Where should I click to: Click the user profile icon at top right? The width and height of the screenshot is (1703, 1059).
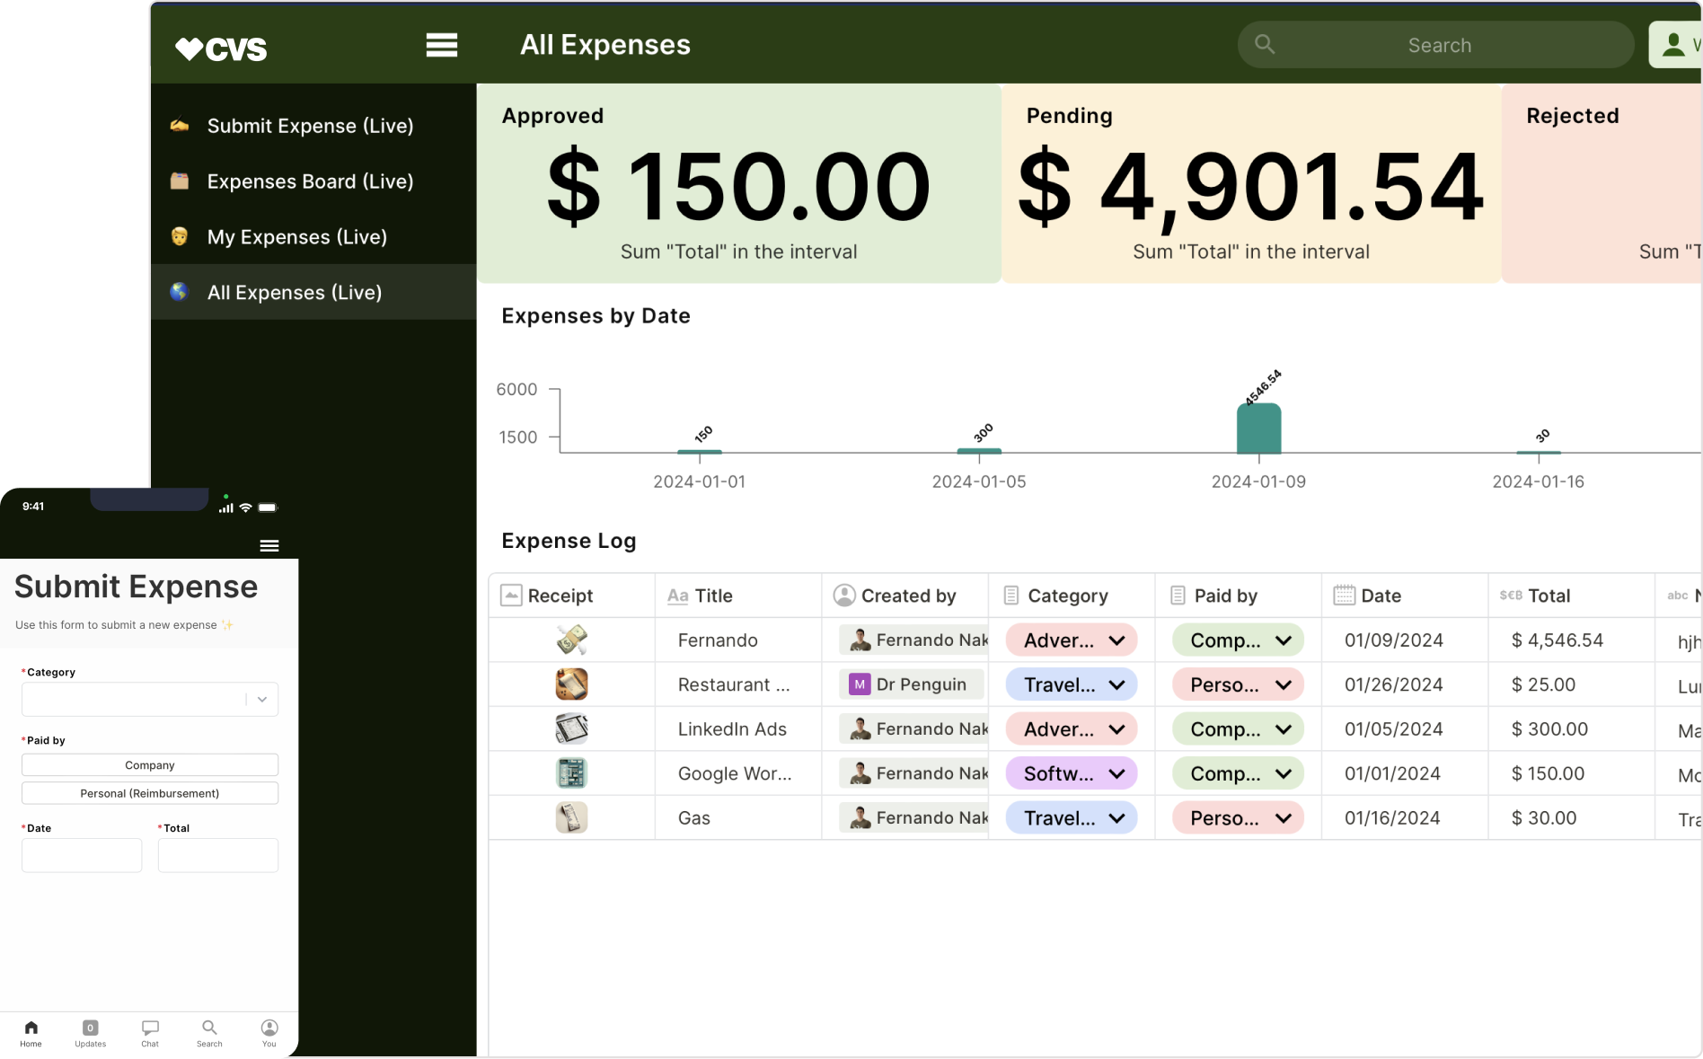[1673, 45]
